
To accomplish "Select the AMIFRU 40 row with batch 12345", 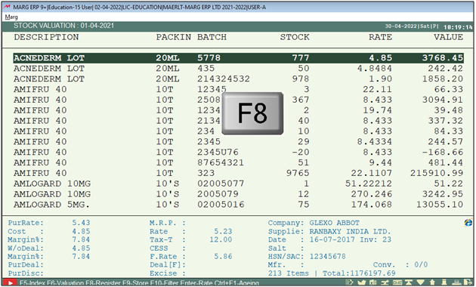I will pos(238,89).
